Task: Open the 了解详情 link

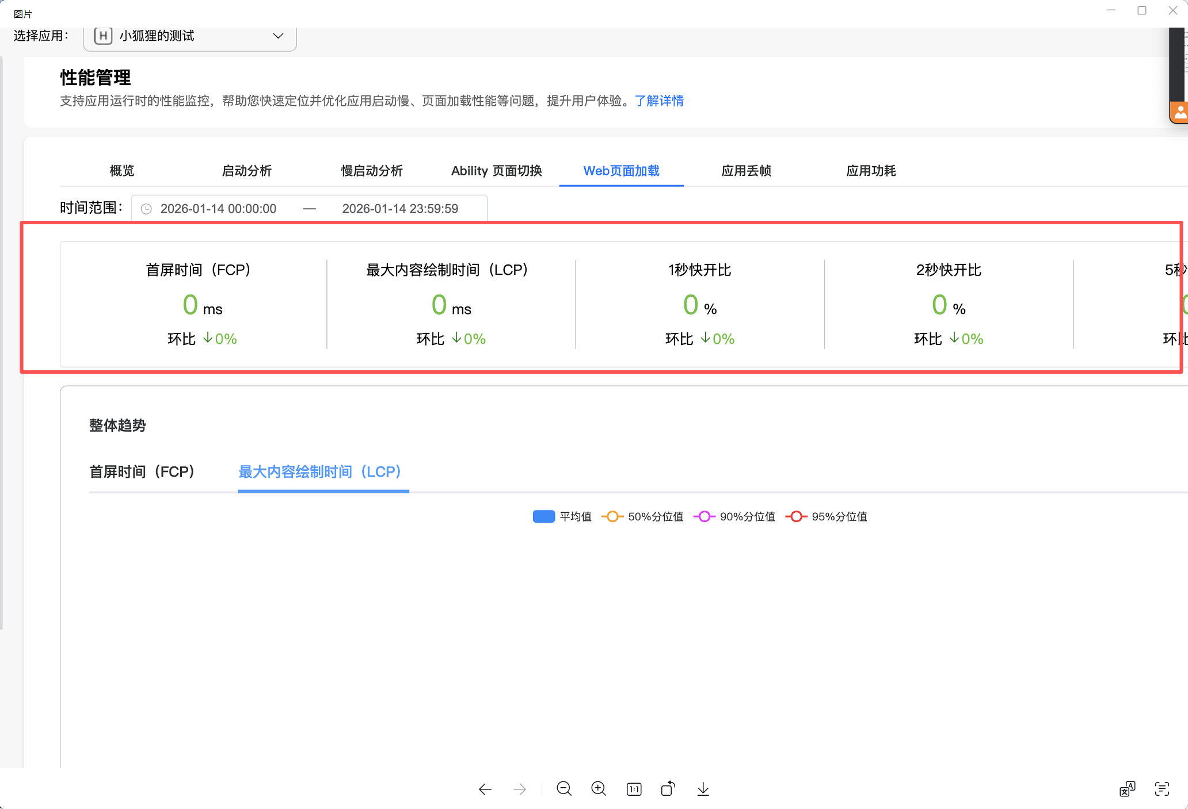Action: pyautogui.click(x=659, y=101)
